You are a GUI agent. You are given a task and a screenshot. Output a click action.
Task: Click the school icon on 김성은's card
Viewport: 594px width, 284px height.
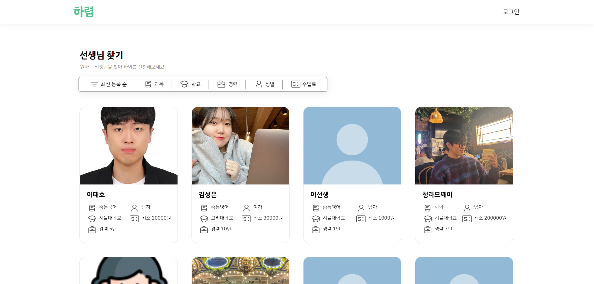[x=204, y=219]
